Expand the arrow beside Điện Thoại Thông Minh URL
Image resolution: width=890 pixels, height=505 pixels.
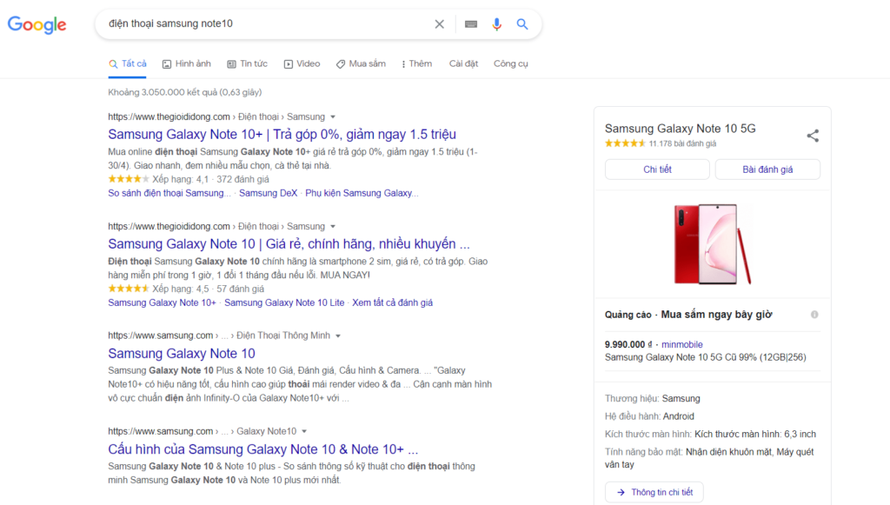click(x=338, y=336)
